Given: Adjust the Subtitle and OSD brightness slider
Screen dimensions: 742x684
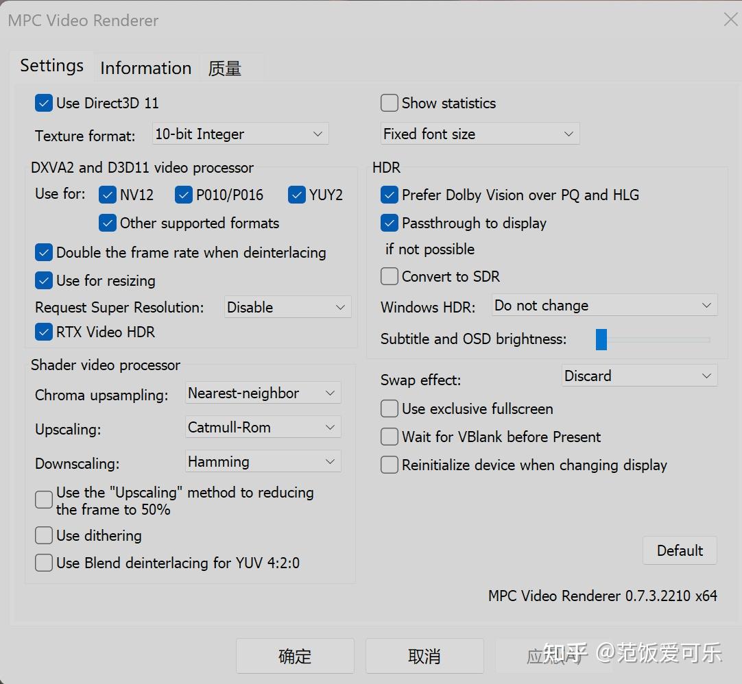Looking at the screenshot, I should (601, 339).
